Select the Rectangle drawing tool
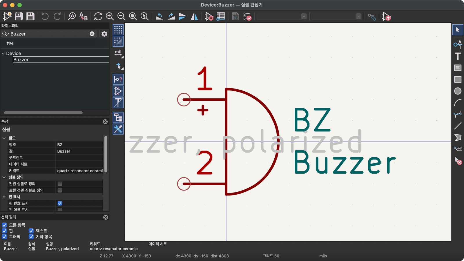Viewport: 464px width, 261px height. point(458,79)
